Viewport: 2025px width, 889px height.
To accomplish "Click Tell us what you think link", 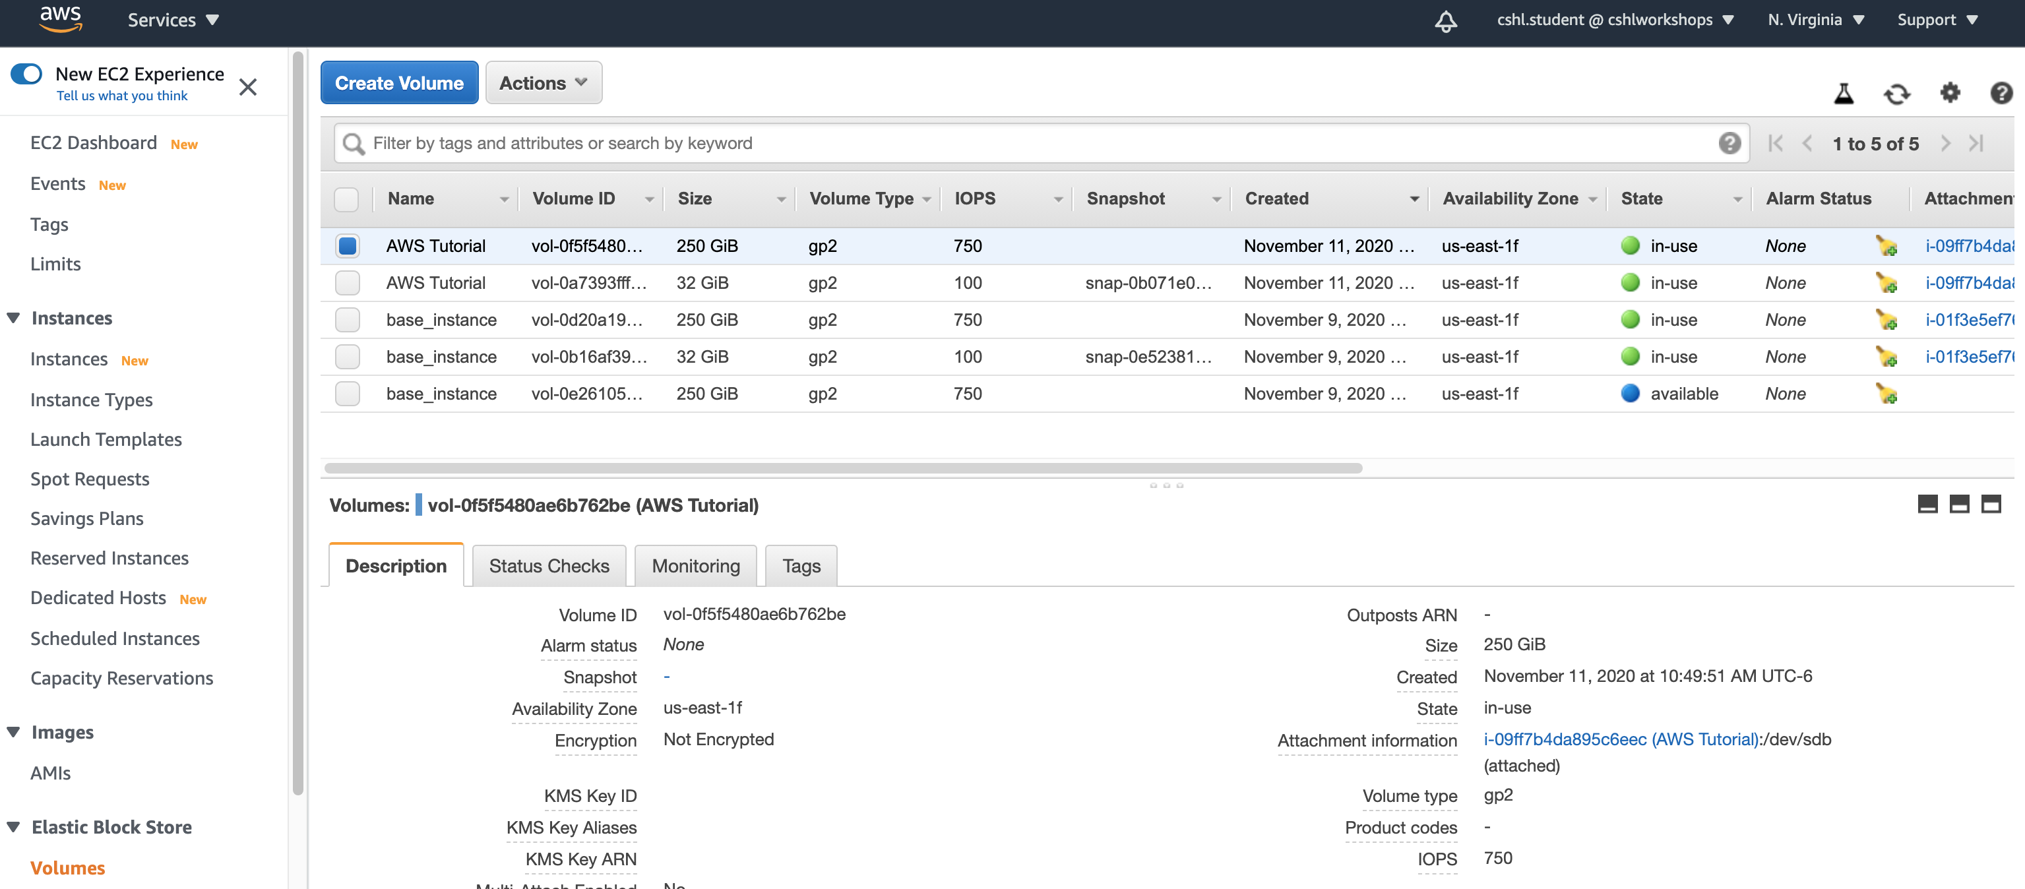I will pos(122,96).
